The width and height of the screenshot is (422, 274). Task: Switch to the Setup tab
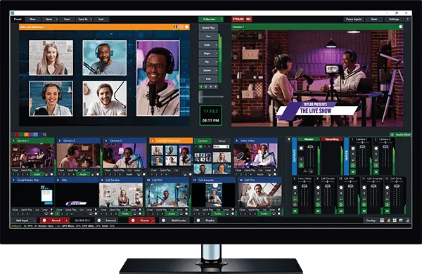click(222, 141)
